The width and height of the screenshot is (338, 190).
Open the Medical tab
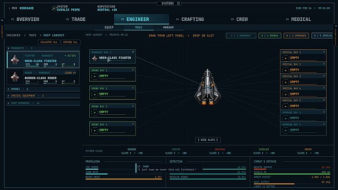(x=299, y=19)
